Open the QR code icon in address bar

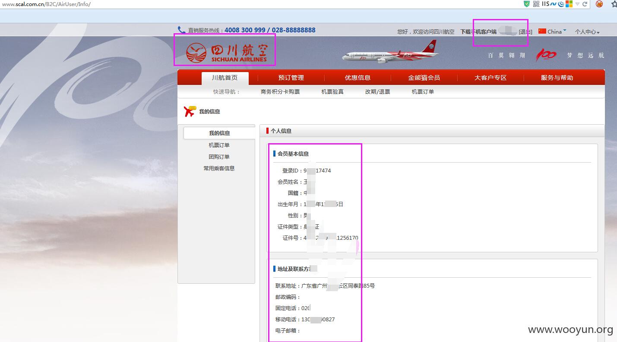coord(536,4)
